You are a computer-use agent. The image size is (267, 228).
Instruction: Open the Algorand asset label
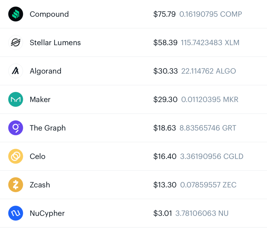point(45,71)
